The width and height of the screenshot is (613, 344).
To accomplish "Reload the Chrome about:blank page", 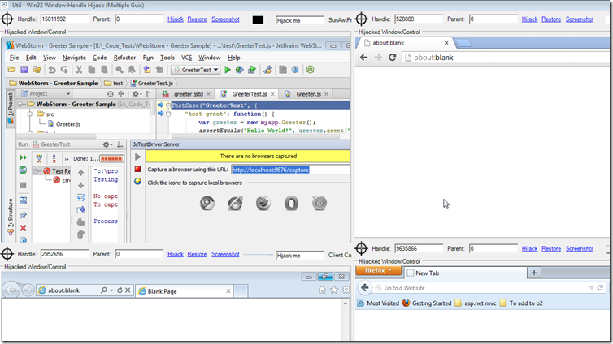I will point(392,58).
